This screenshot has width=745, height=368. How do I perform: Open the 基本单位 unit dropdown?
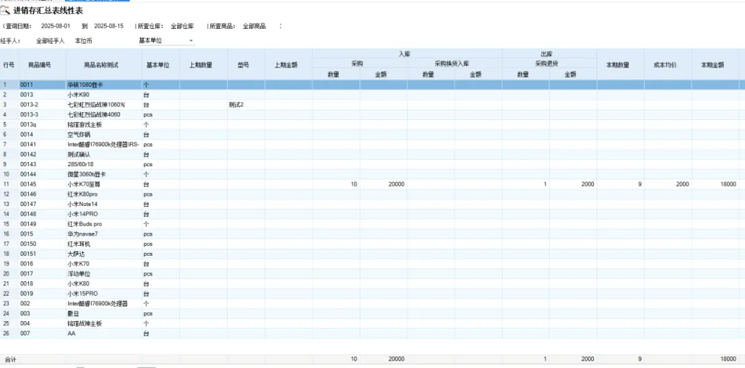(191, 41)
